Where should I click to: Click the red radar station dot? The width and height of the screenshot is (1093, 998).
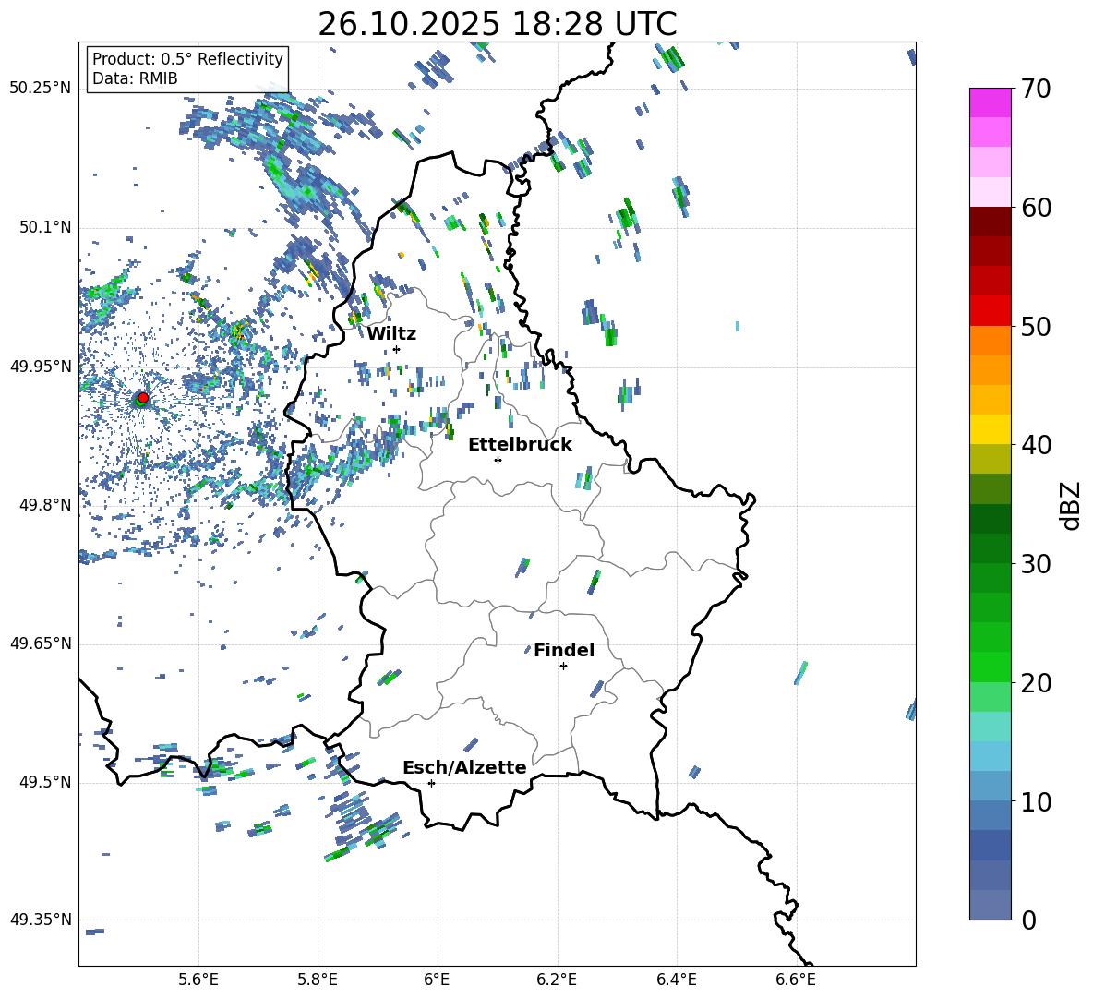pos(143,398)
